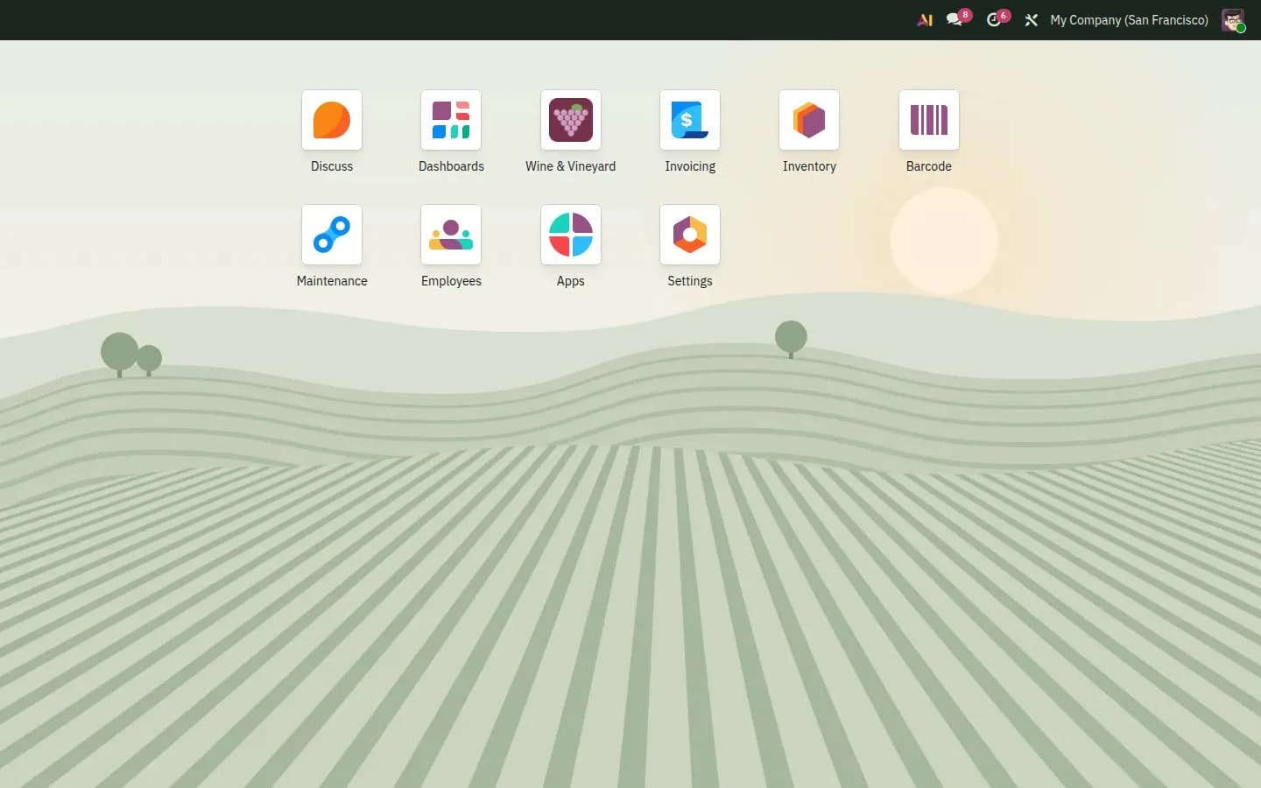The image size is (1261, 788).
Task: Click the AI assistant icon in the top bar
Action: [x=925, y=19]
